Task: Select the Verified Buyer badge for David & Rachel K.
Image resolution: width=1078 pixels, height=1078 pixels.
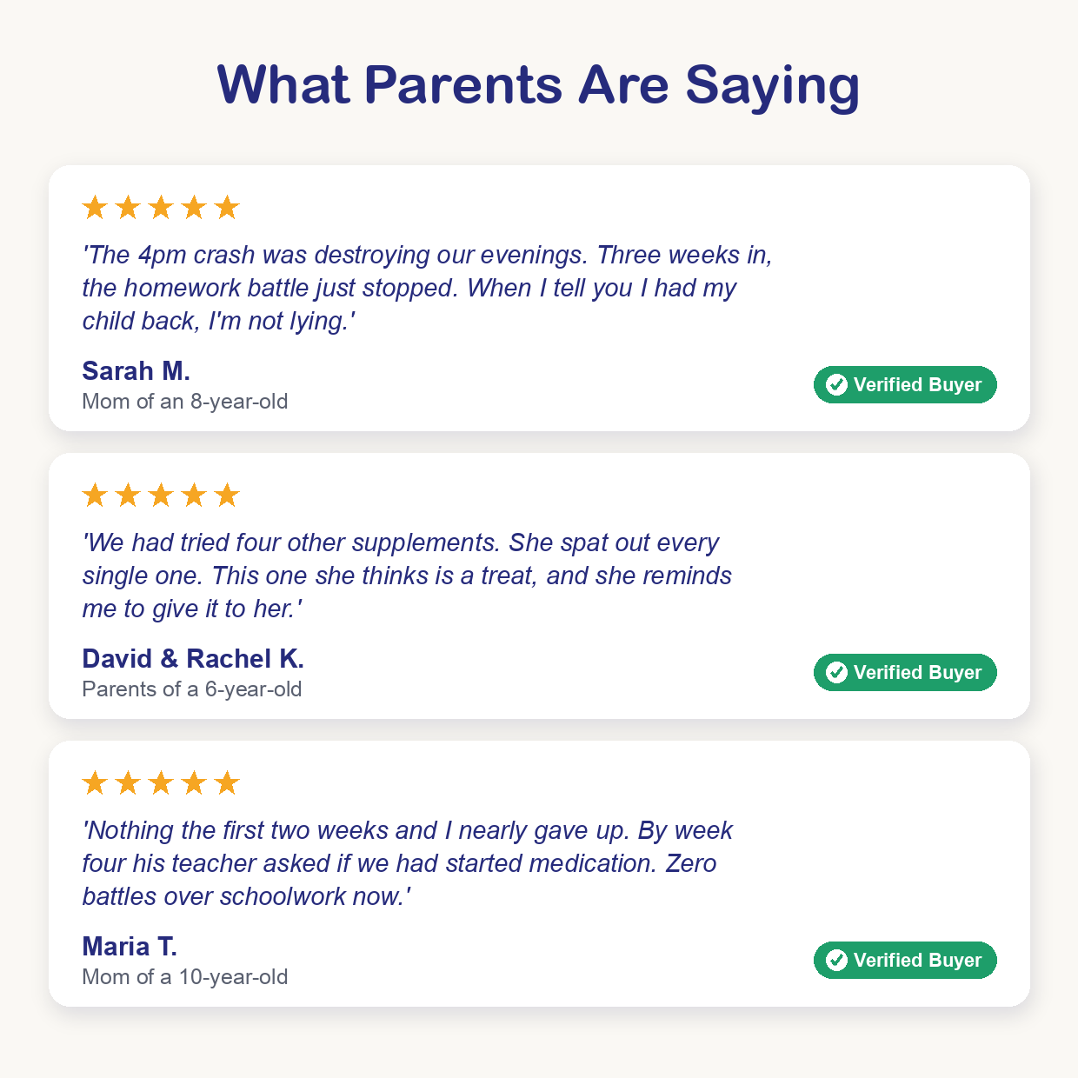Action: tap(905, 672)
